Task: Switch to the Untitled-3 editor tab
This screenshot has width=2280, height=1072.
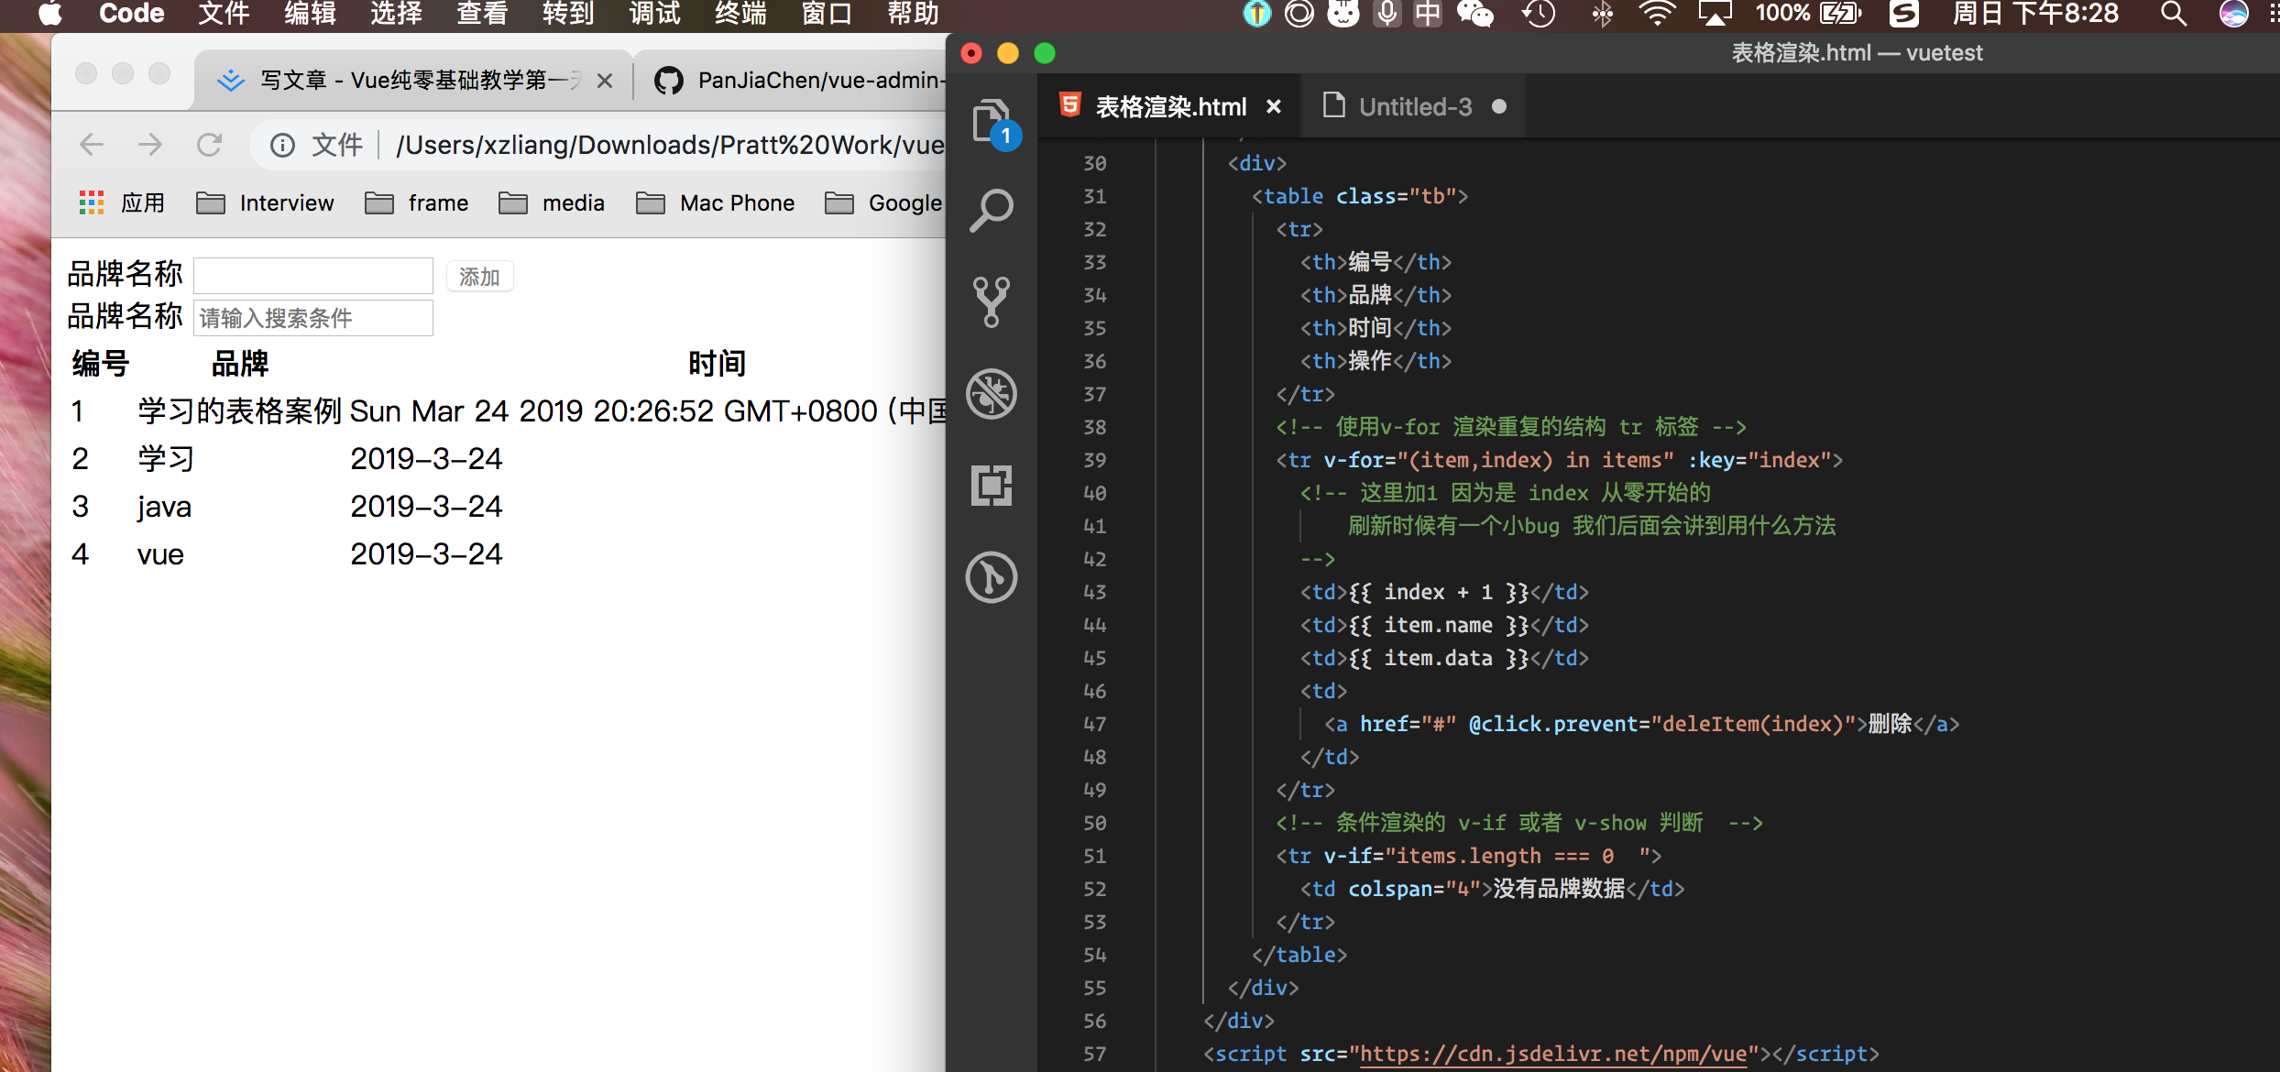Action: [x=1414, y=106]
